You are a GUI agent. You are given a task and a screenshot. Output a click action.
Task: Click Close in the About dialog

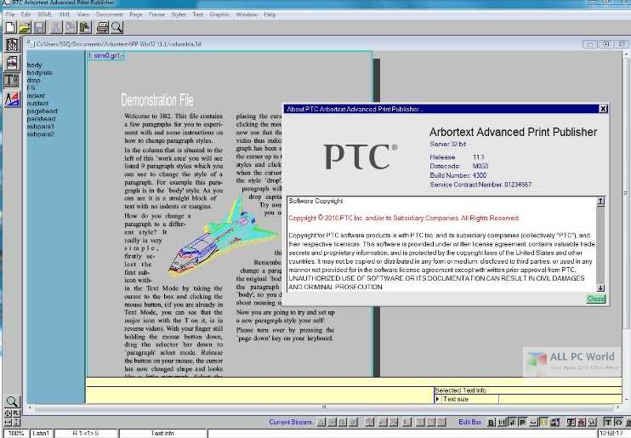coord(595,299)
